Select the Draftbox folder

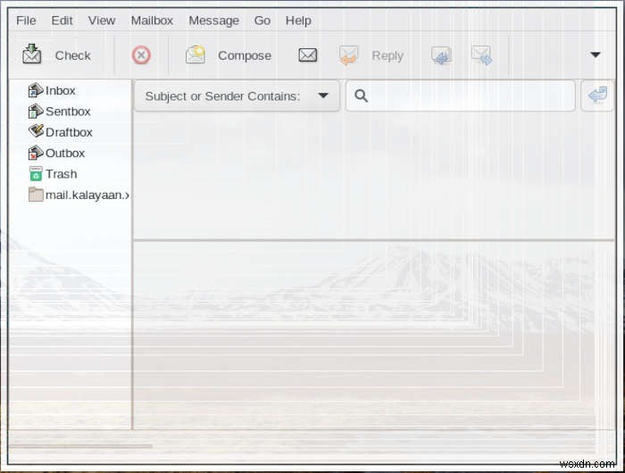point(60,132)
